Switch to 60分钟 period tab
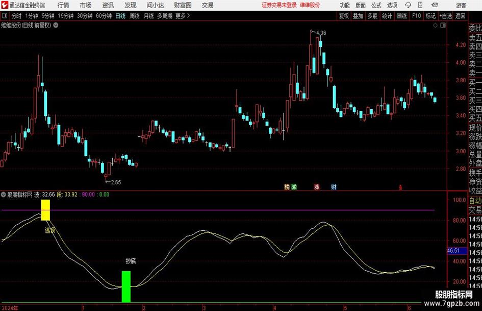482x311 pixels. [104, 16]
